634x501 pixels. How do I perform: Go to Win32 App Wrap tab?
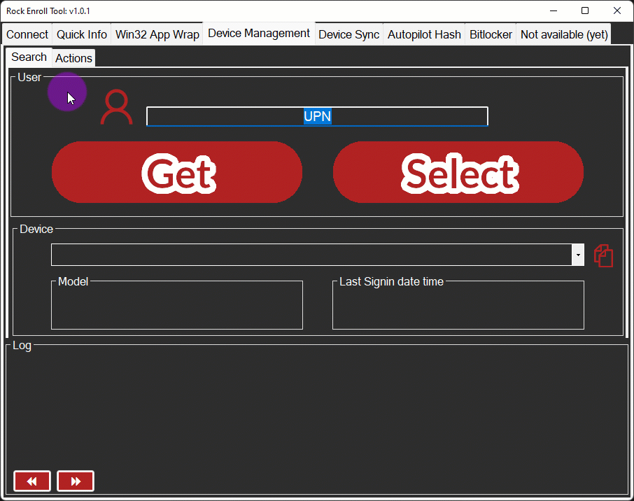coord(157,34)
